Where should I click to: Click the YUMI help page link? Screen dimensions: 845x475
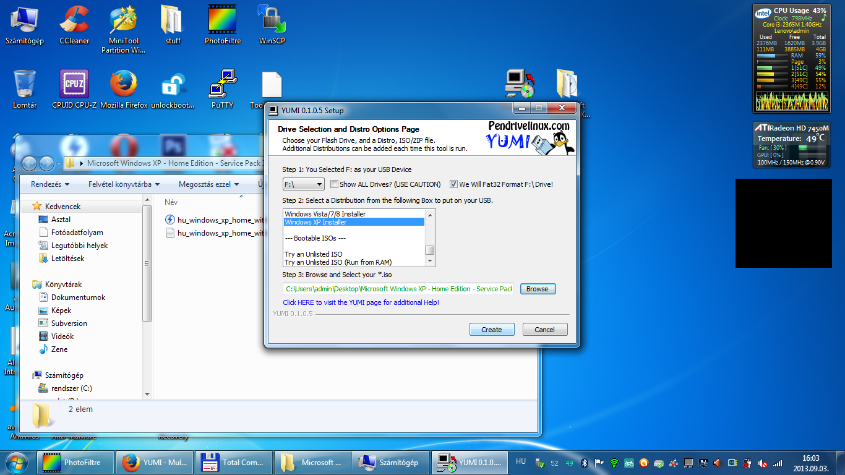pyautogui.click(x=361, y=302)
